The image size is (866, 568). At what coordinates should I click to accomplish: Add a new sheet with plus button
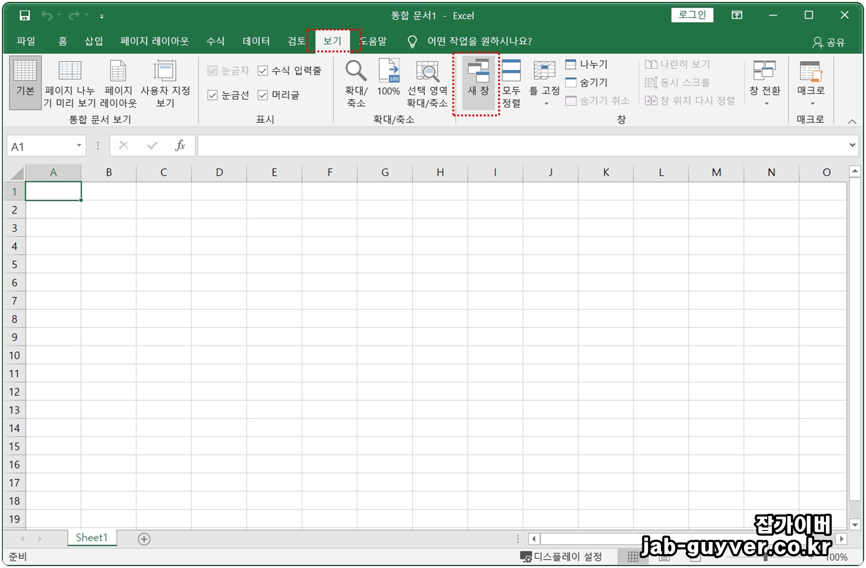pos(144,539)
